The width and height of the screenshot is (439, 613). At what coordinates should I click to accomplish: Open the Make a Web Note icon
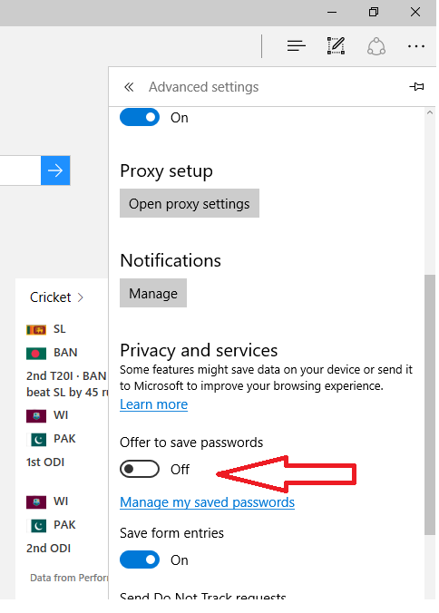click(336, 45)
